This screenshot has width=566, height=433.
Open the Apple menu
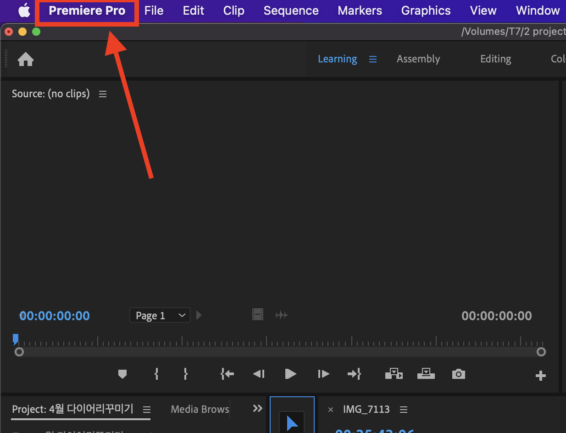tap(24, 10)
